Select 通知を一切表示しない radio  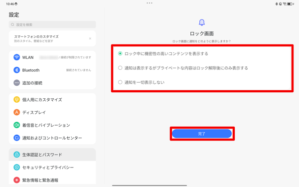(120, 82)
